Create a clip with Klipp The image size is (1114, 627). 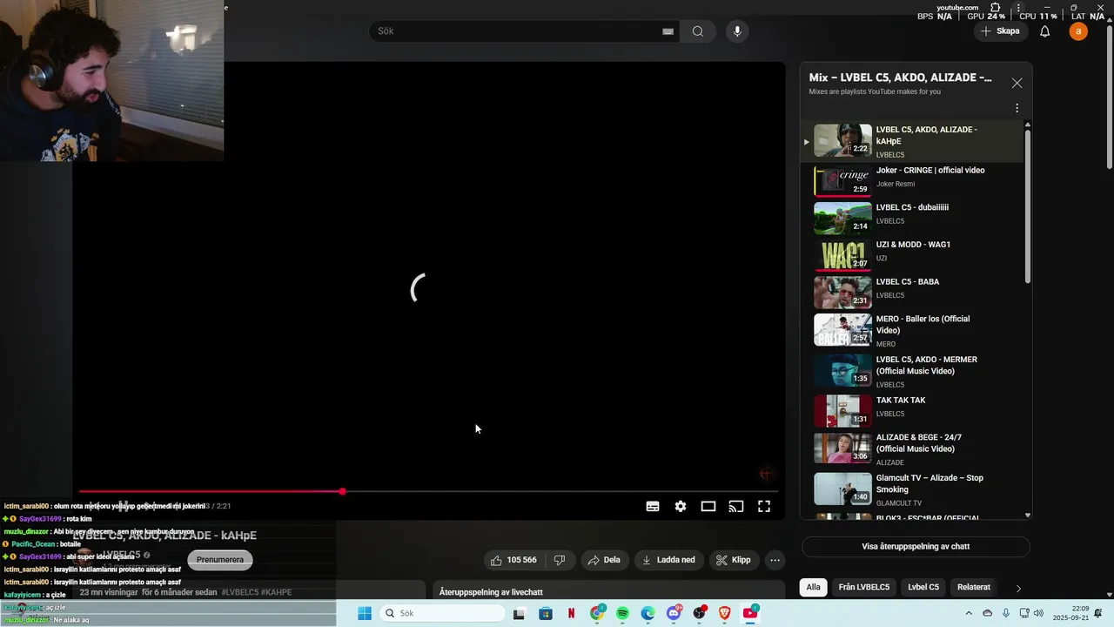[734, 560]
